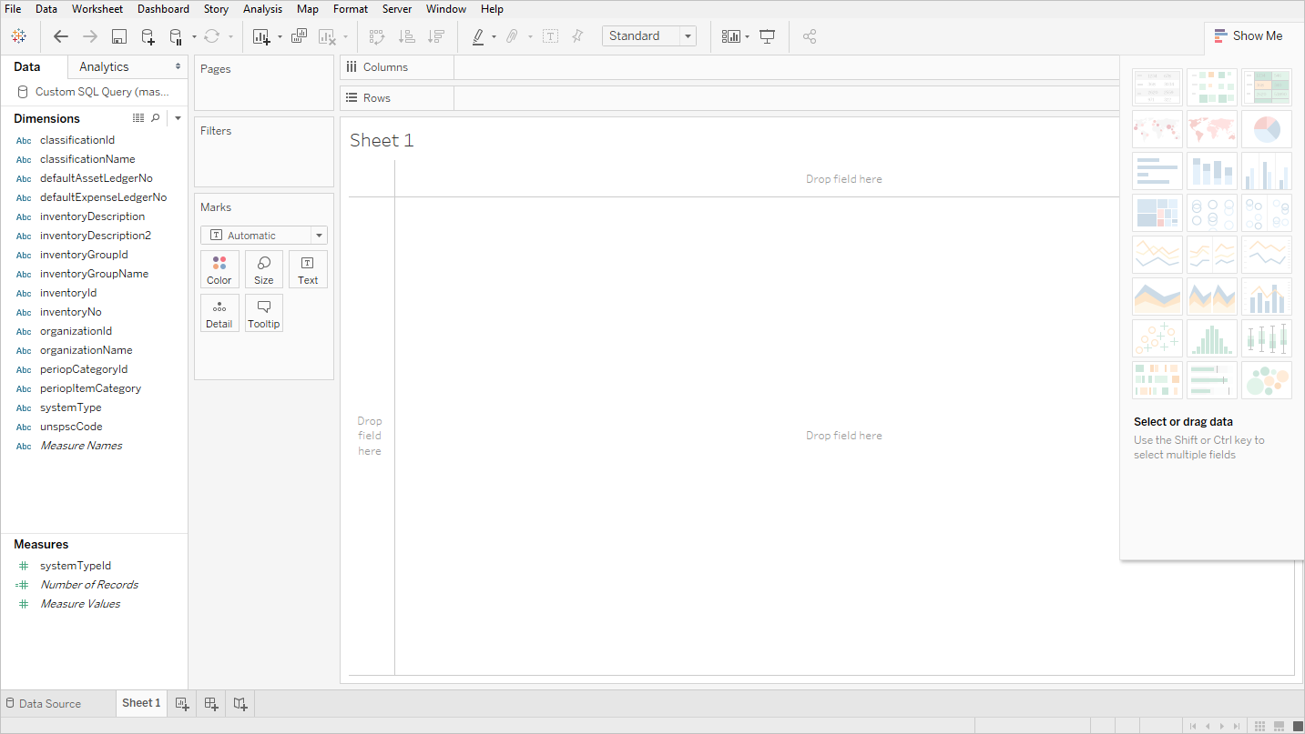Viewport: 1305px width, 734px height.
Task: Click the Redo forward arrow
Action: (x=90, y=36)
